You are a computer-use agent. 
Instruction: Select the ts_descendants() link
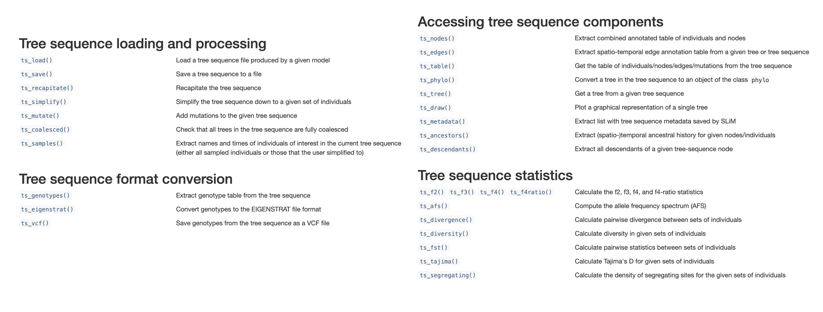pos(448,149)
